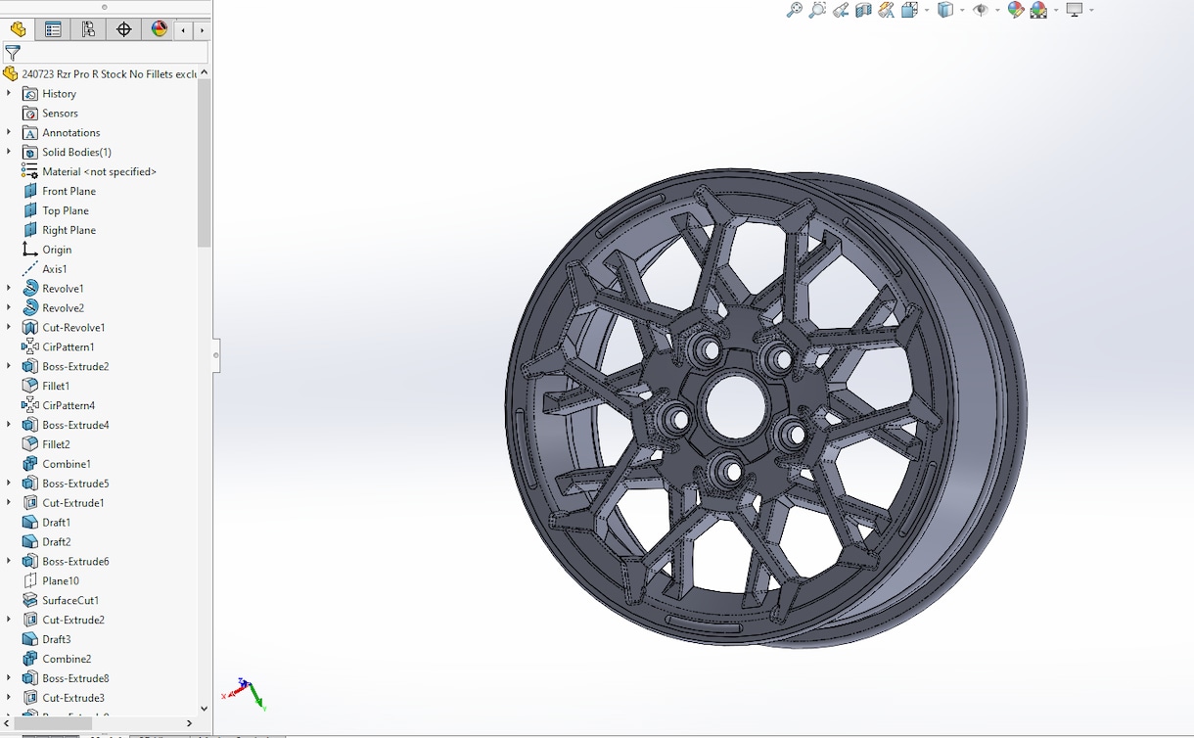Click the Cut-Extrude1 feature icon
Screen dimensions: 1194x738
[x=30, y=502]
